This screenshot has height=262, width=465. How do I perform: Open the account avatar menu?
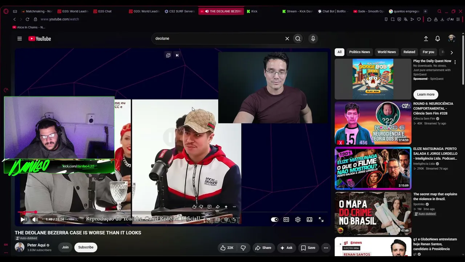point(452,39)
